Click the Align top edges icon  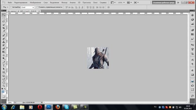(x=66, y=7)
